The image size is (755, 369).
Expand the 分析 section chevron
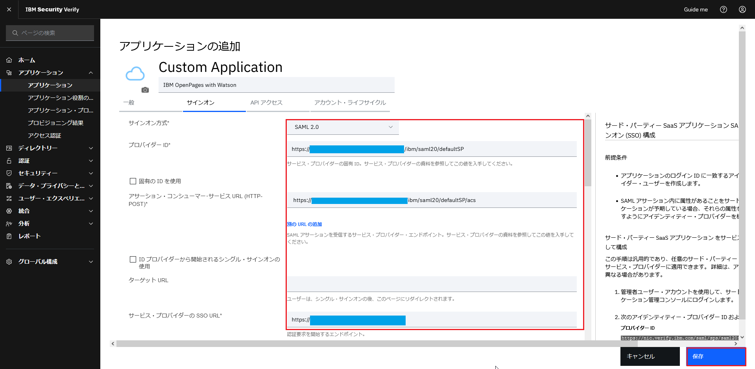pos(91,224)
